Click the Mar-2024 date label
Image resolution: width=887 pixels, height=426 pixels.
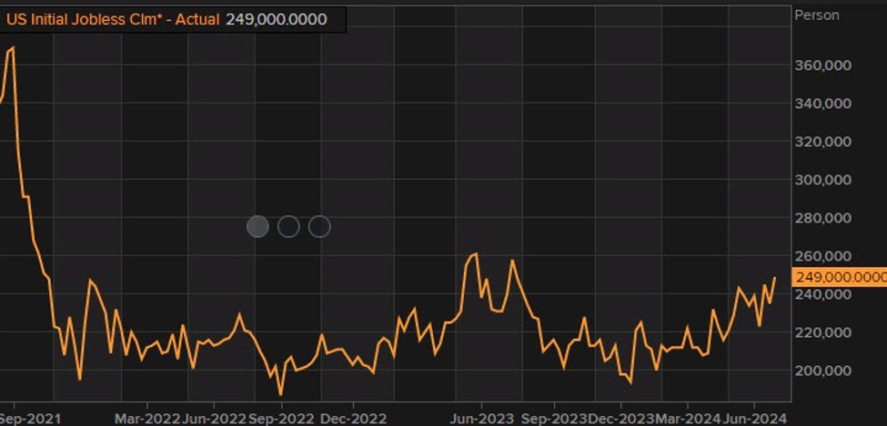688,420
